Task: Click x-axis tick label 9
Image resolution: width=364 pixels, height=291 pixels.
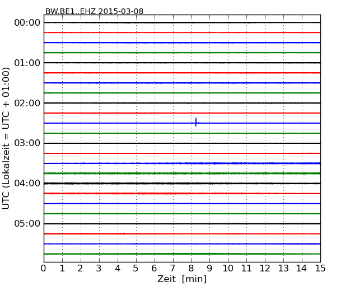Action: [209, 269]
